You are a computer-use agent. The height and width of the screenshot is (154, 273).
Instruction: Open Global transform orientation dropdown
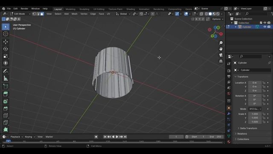pyautogui.click(x=123, y=14)
